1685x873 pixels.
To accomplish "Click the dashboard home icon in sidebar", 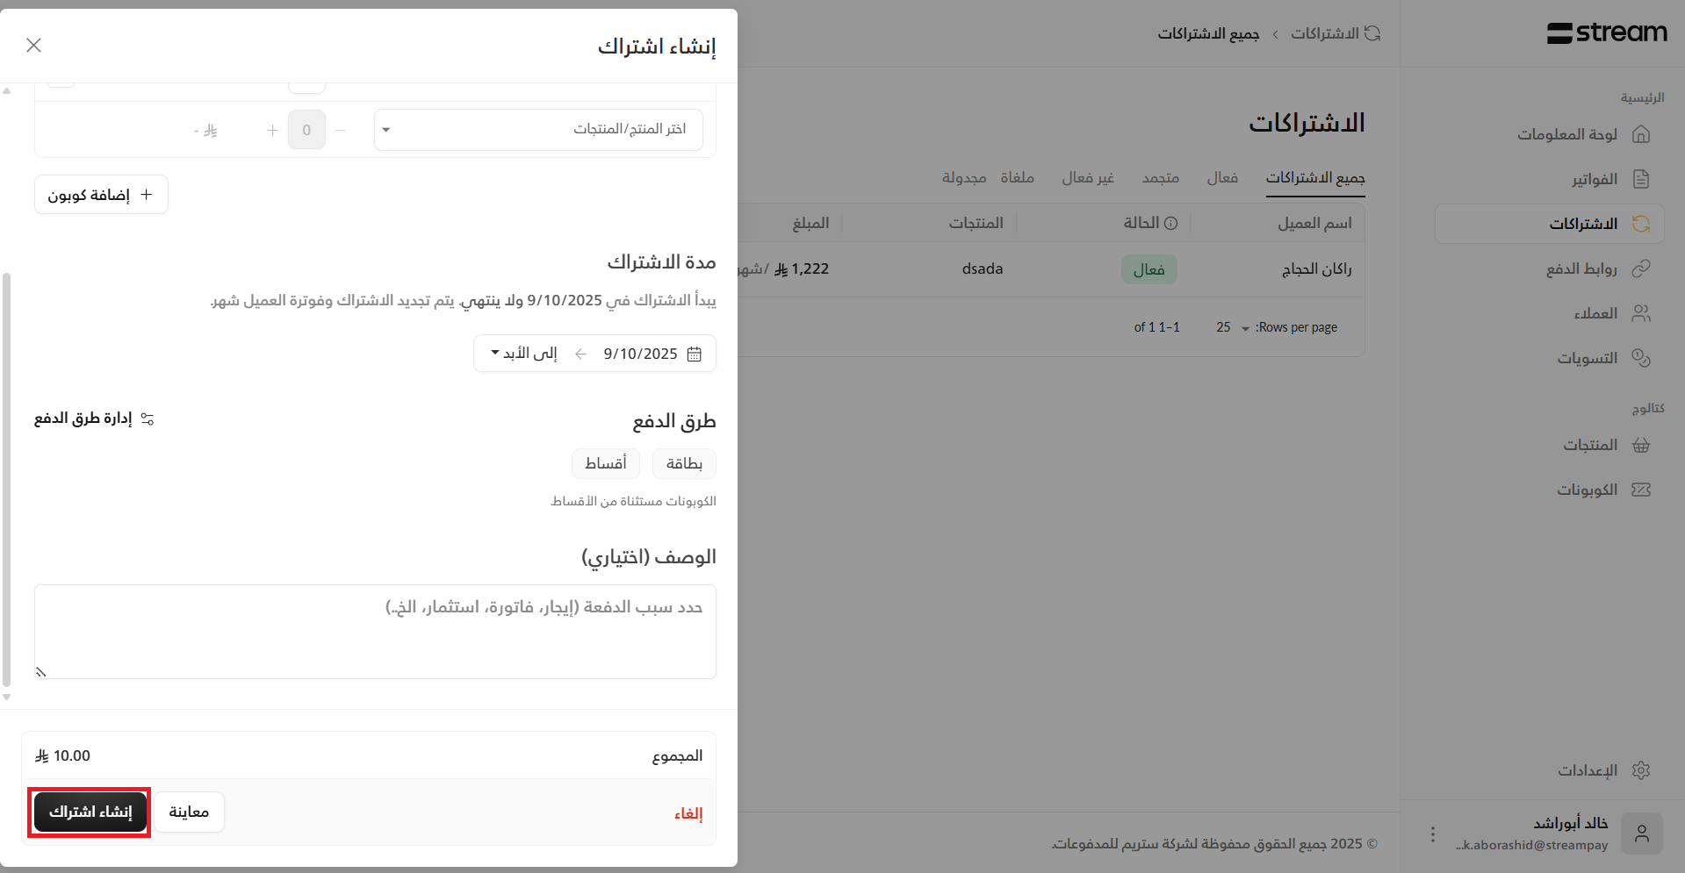I will 1640,134.
